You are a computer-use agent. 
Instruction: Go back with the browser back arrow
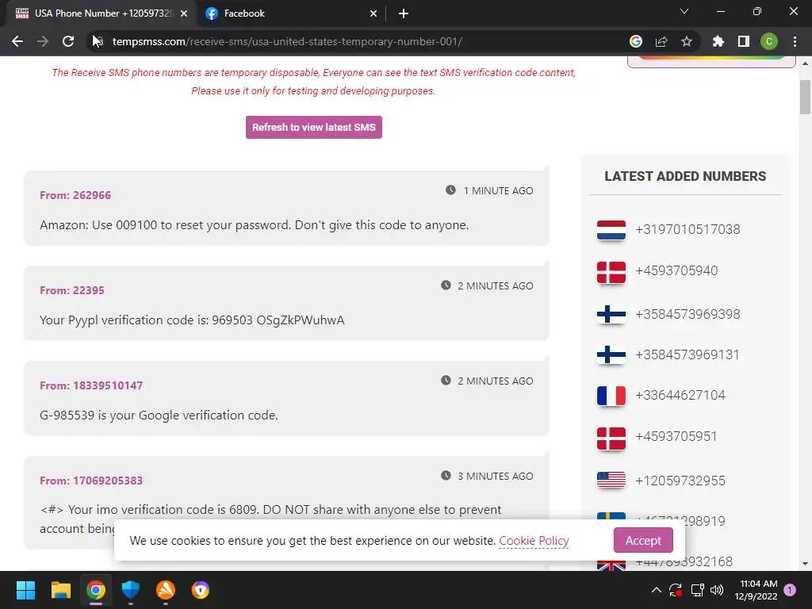pos(17,41)
